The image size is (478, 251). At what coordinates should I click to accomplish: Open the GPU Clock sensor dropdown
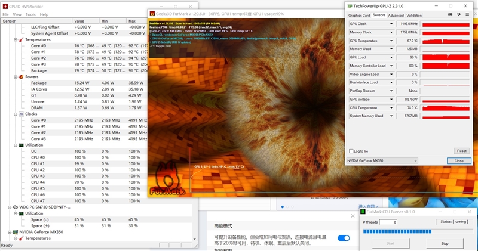390,24
